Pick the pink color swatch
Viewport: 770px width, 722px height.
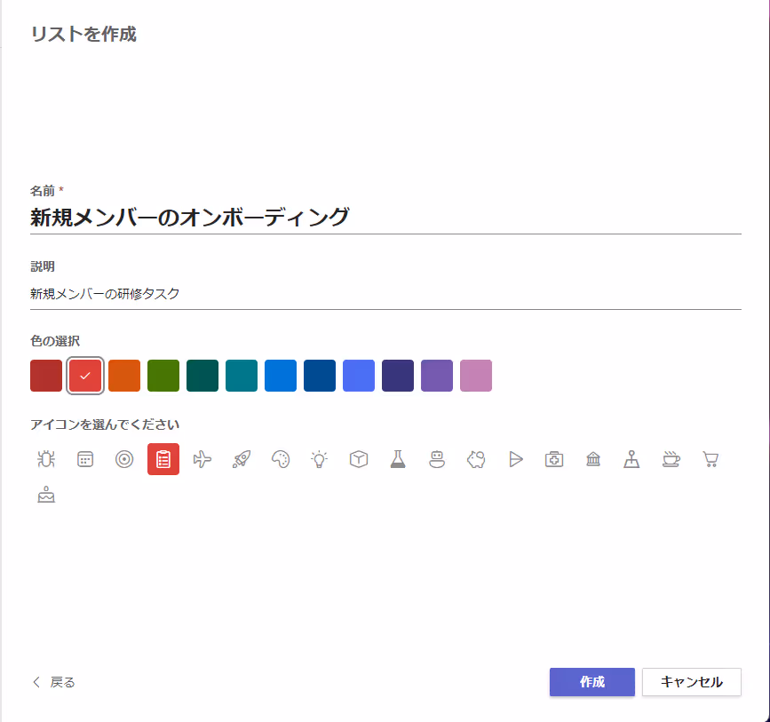coord(476,376)
